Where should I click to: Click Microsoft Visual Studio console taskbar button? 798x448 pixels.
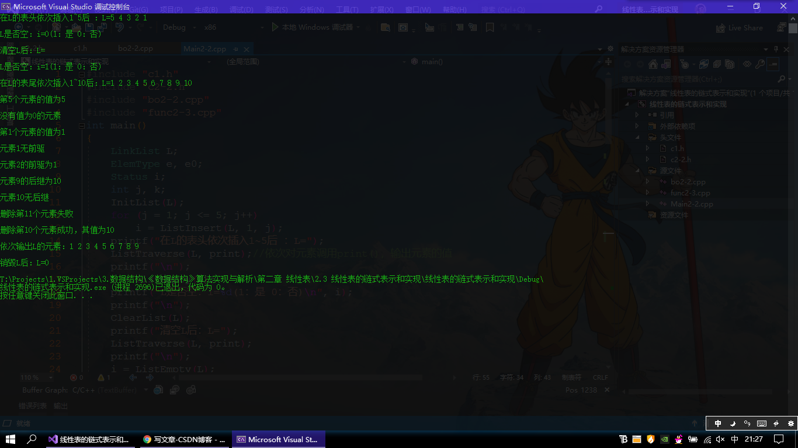279,439
